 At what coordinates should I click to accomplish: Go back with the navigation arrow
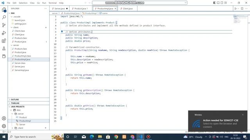(x=86, y=3)
